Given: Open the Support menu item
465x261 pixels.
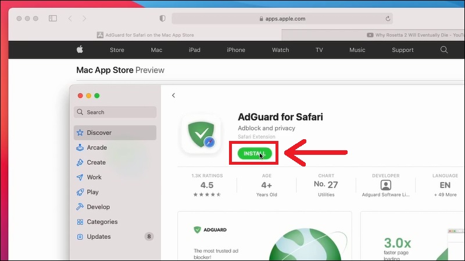Looking at the screenshot, I should [x=402, y=50].
